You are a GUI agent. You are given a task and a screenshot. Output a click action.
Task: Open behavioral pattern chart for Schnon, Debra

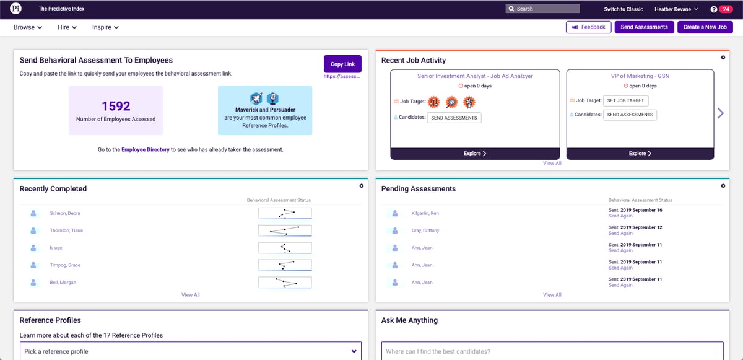pyautogui.click(x=285, y=213)
